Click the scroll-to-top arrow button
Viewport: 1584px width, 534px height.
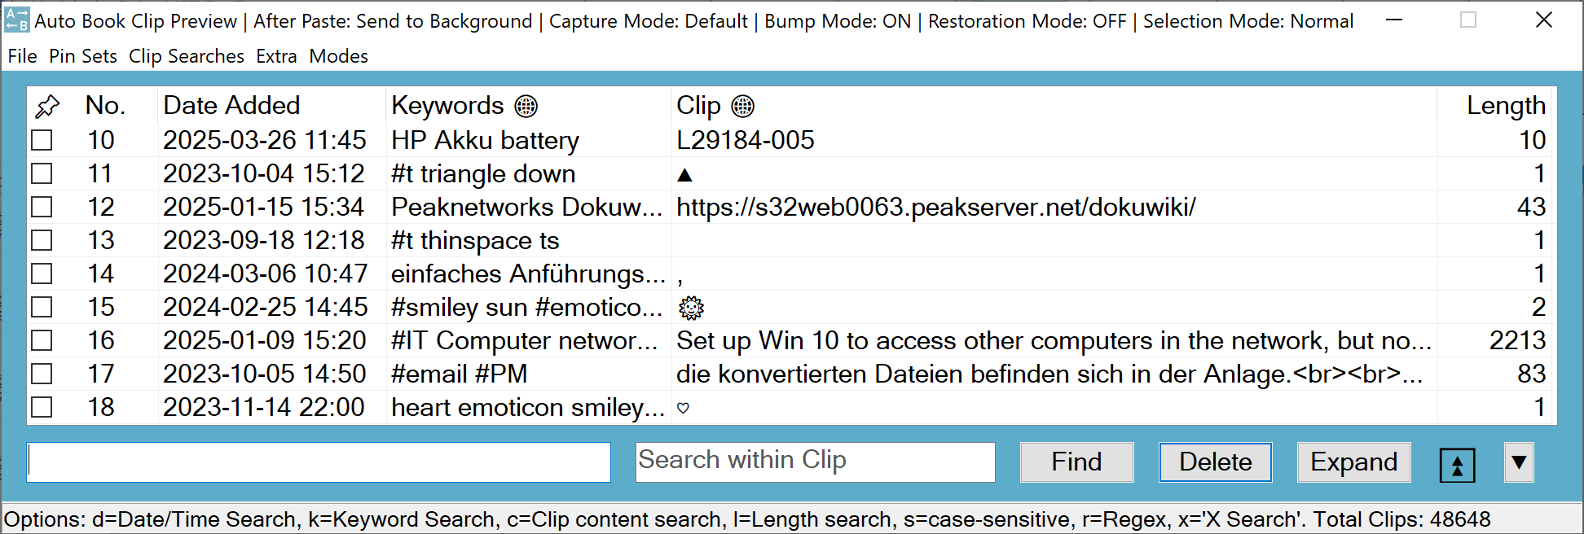coord(1457,465)
